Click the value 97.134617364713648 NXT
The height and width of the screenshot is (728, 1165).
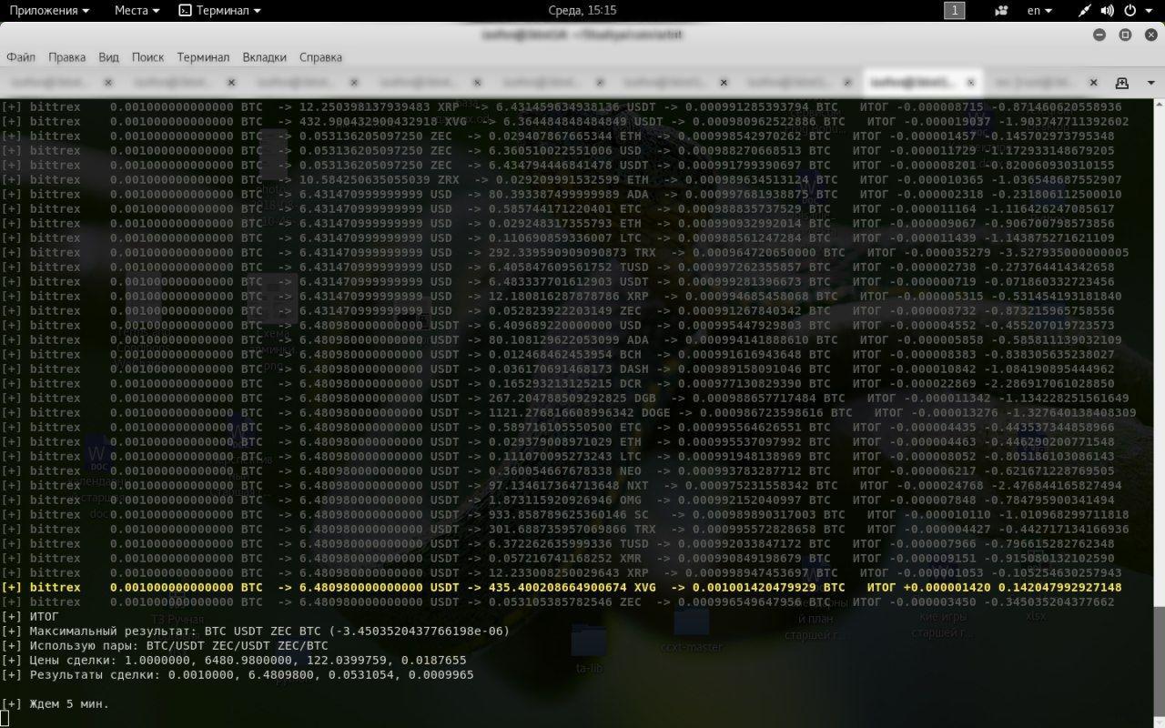[x=569, y=485]
